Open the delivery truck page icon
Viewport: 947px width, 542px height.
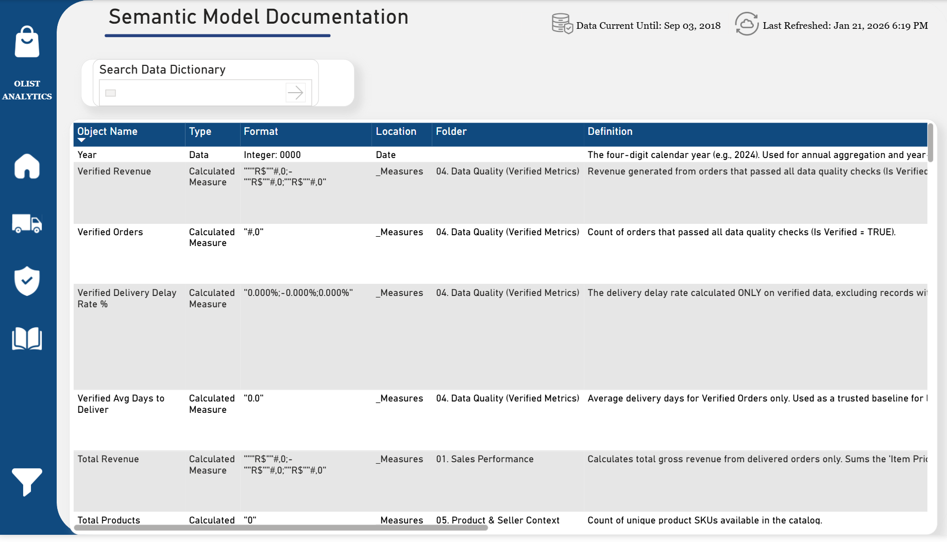[27, 224]
